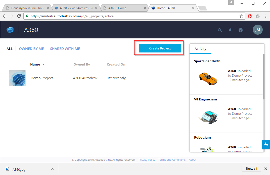Open the JM user profile avatar
270x175 pixels.
tap(258, 30)
